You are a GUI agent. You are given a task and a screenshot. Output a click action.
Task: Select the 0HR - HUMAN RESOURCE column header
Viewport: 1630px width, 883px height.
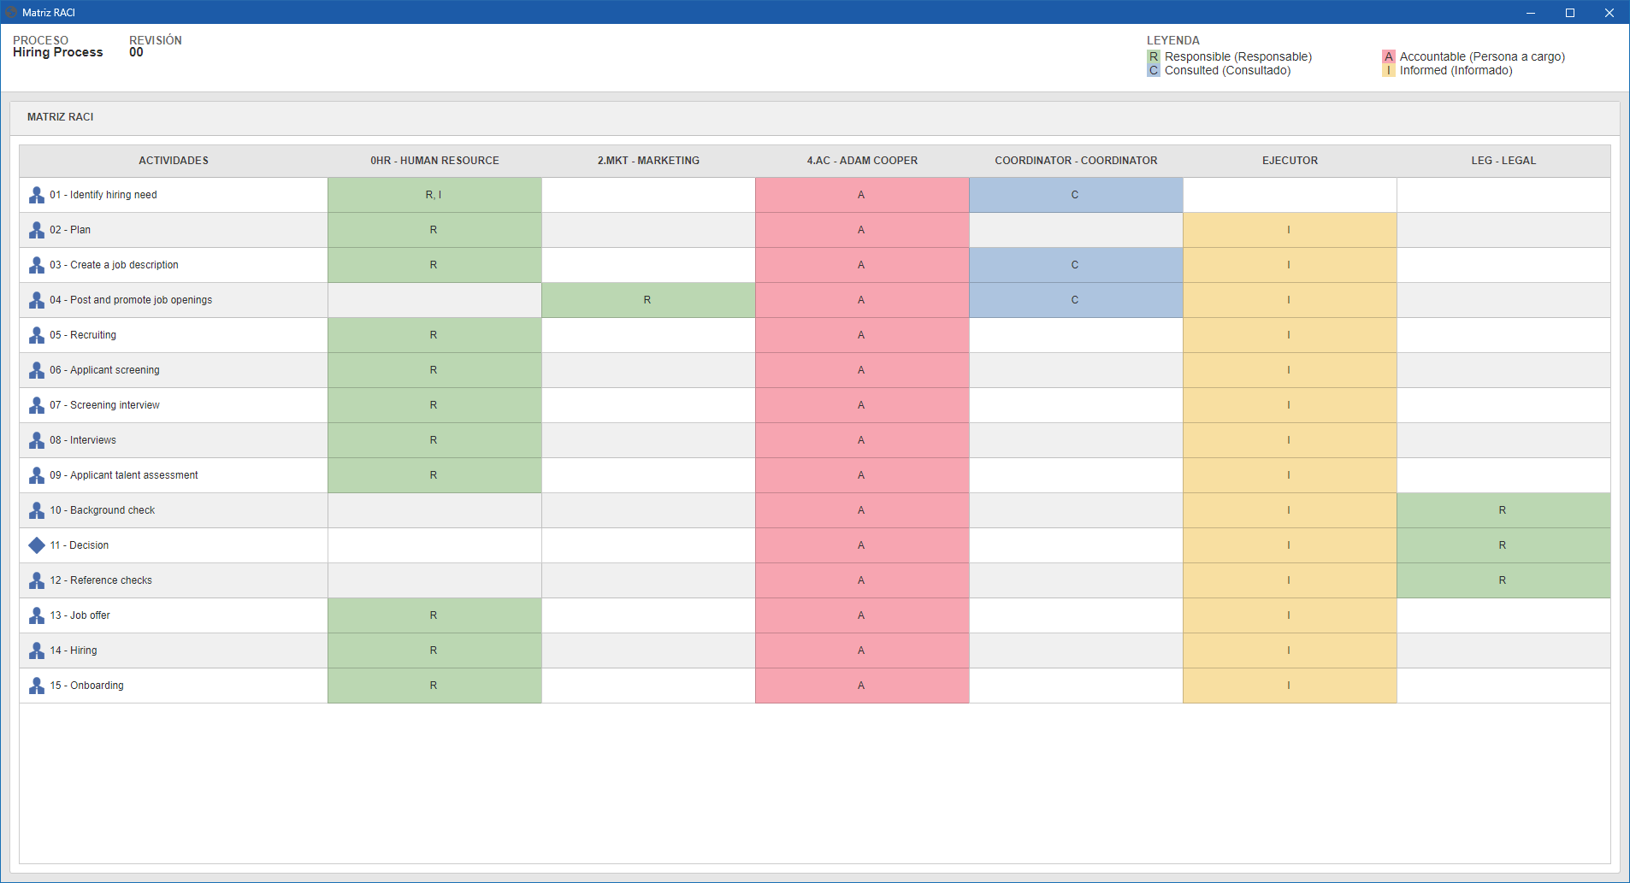click(434, 161)
